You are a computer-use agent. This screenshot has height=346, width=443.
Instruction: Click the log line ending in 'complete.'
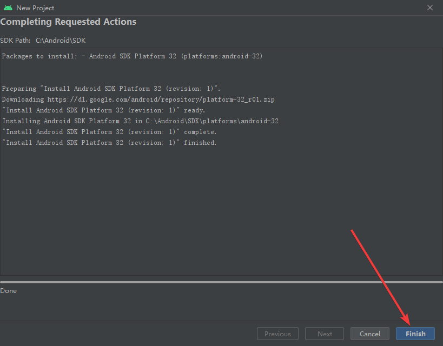point(109,132)
